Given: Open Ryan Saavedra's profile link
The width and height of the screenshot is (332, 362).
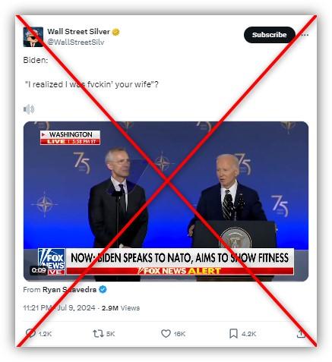Looking at the screenshot, I should [x=69, y=289].
